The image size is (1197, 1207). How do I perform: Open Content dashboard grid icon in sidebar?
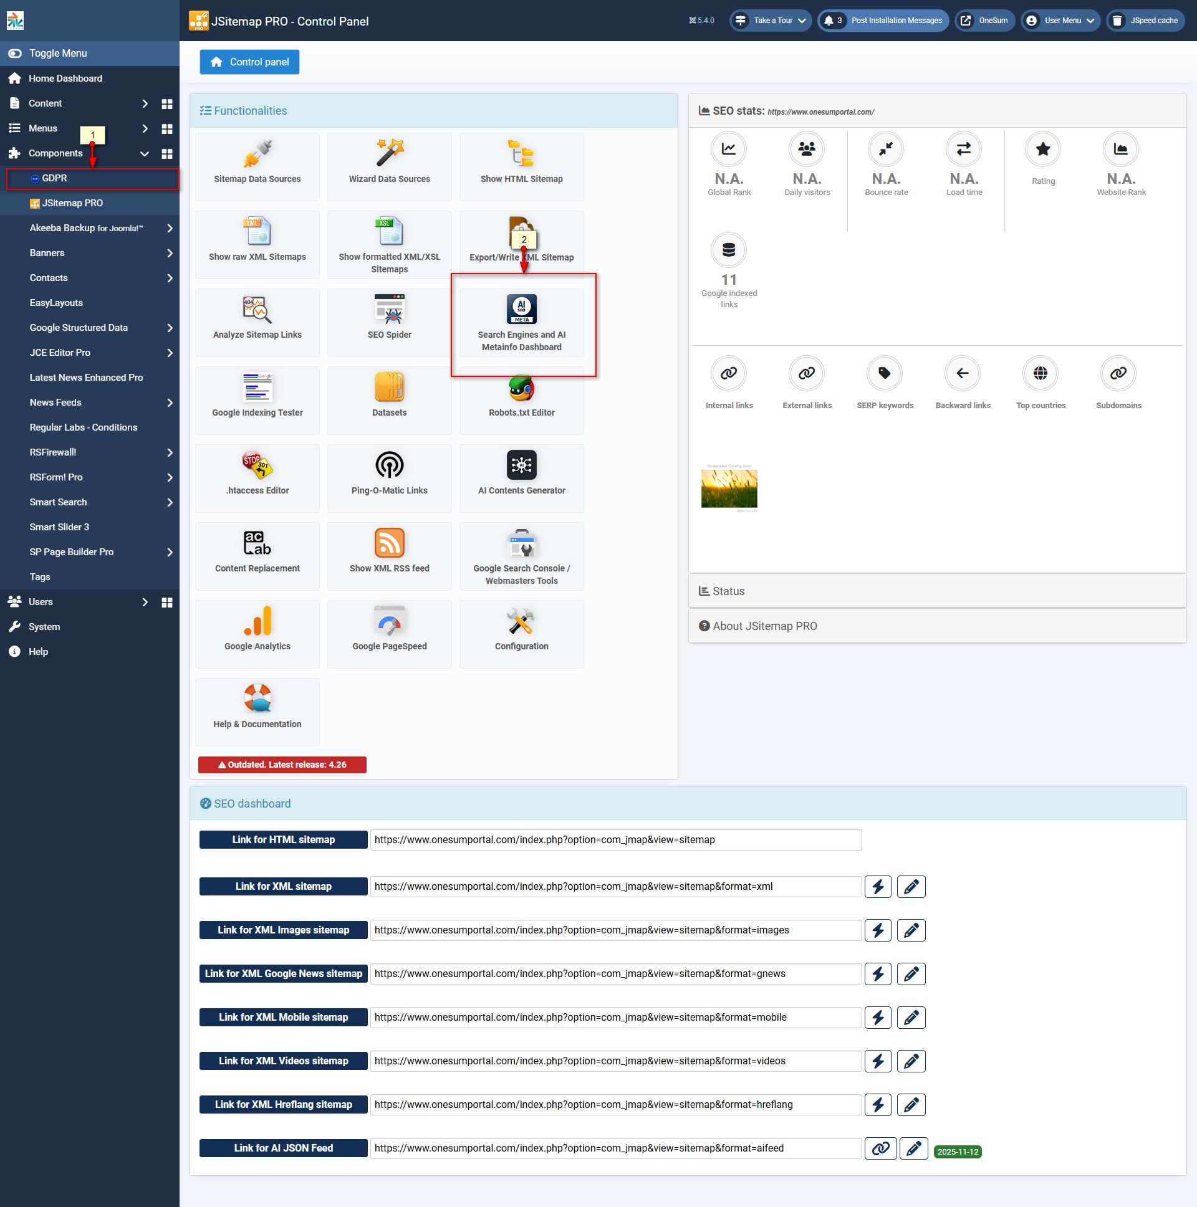[167, 103]
